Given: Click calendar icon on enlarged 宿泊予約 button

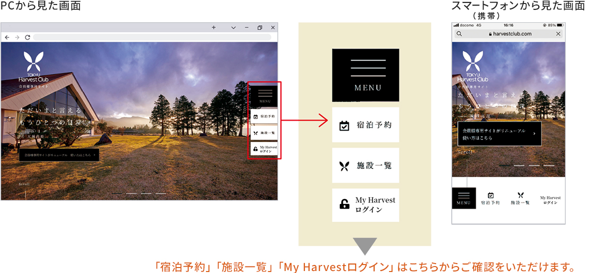Looking at the screenshot, I should click(344, 126).
